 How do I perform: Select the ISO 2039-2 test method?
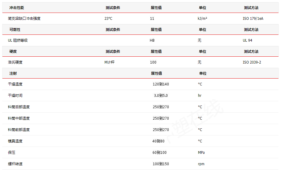(252, 62)
